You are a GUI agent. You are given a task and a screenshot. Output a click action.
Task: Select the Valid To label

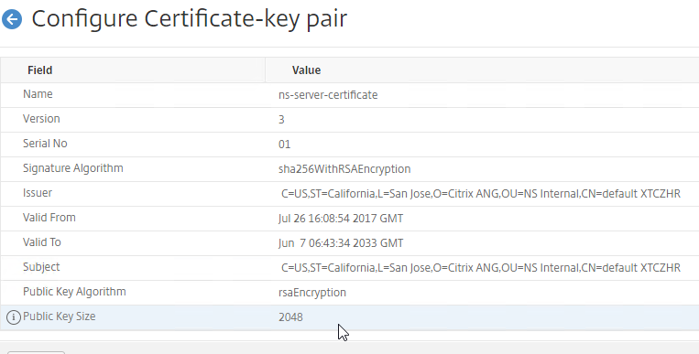click(x=41, y=242)
